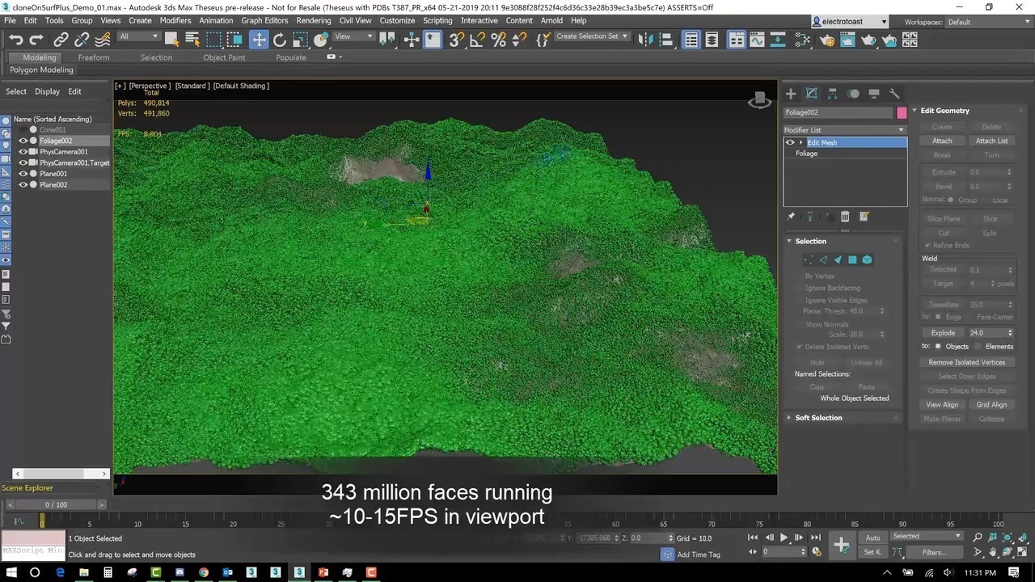Activate Bind to Space Warp tool
This screenshot has width=1035, height=582.
pos(103,39)
